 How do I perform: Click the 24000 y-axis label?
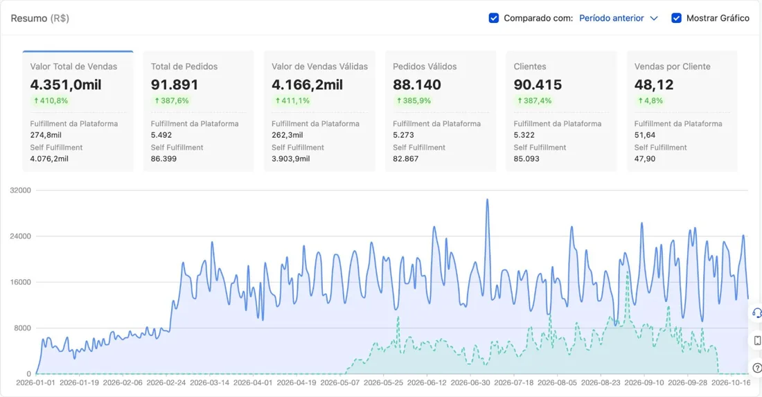(x=20, y=236)
